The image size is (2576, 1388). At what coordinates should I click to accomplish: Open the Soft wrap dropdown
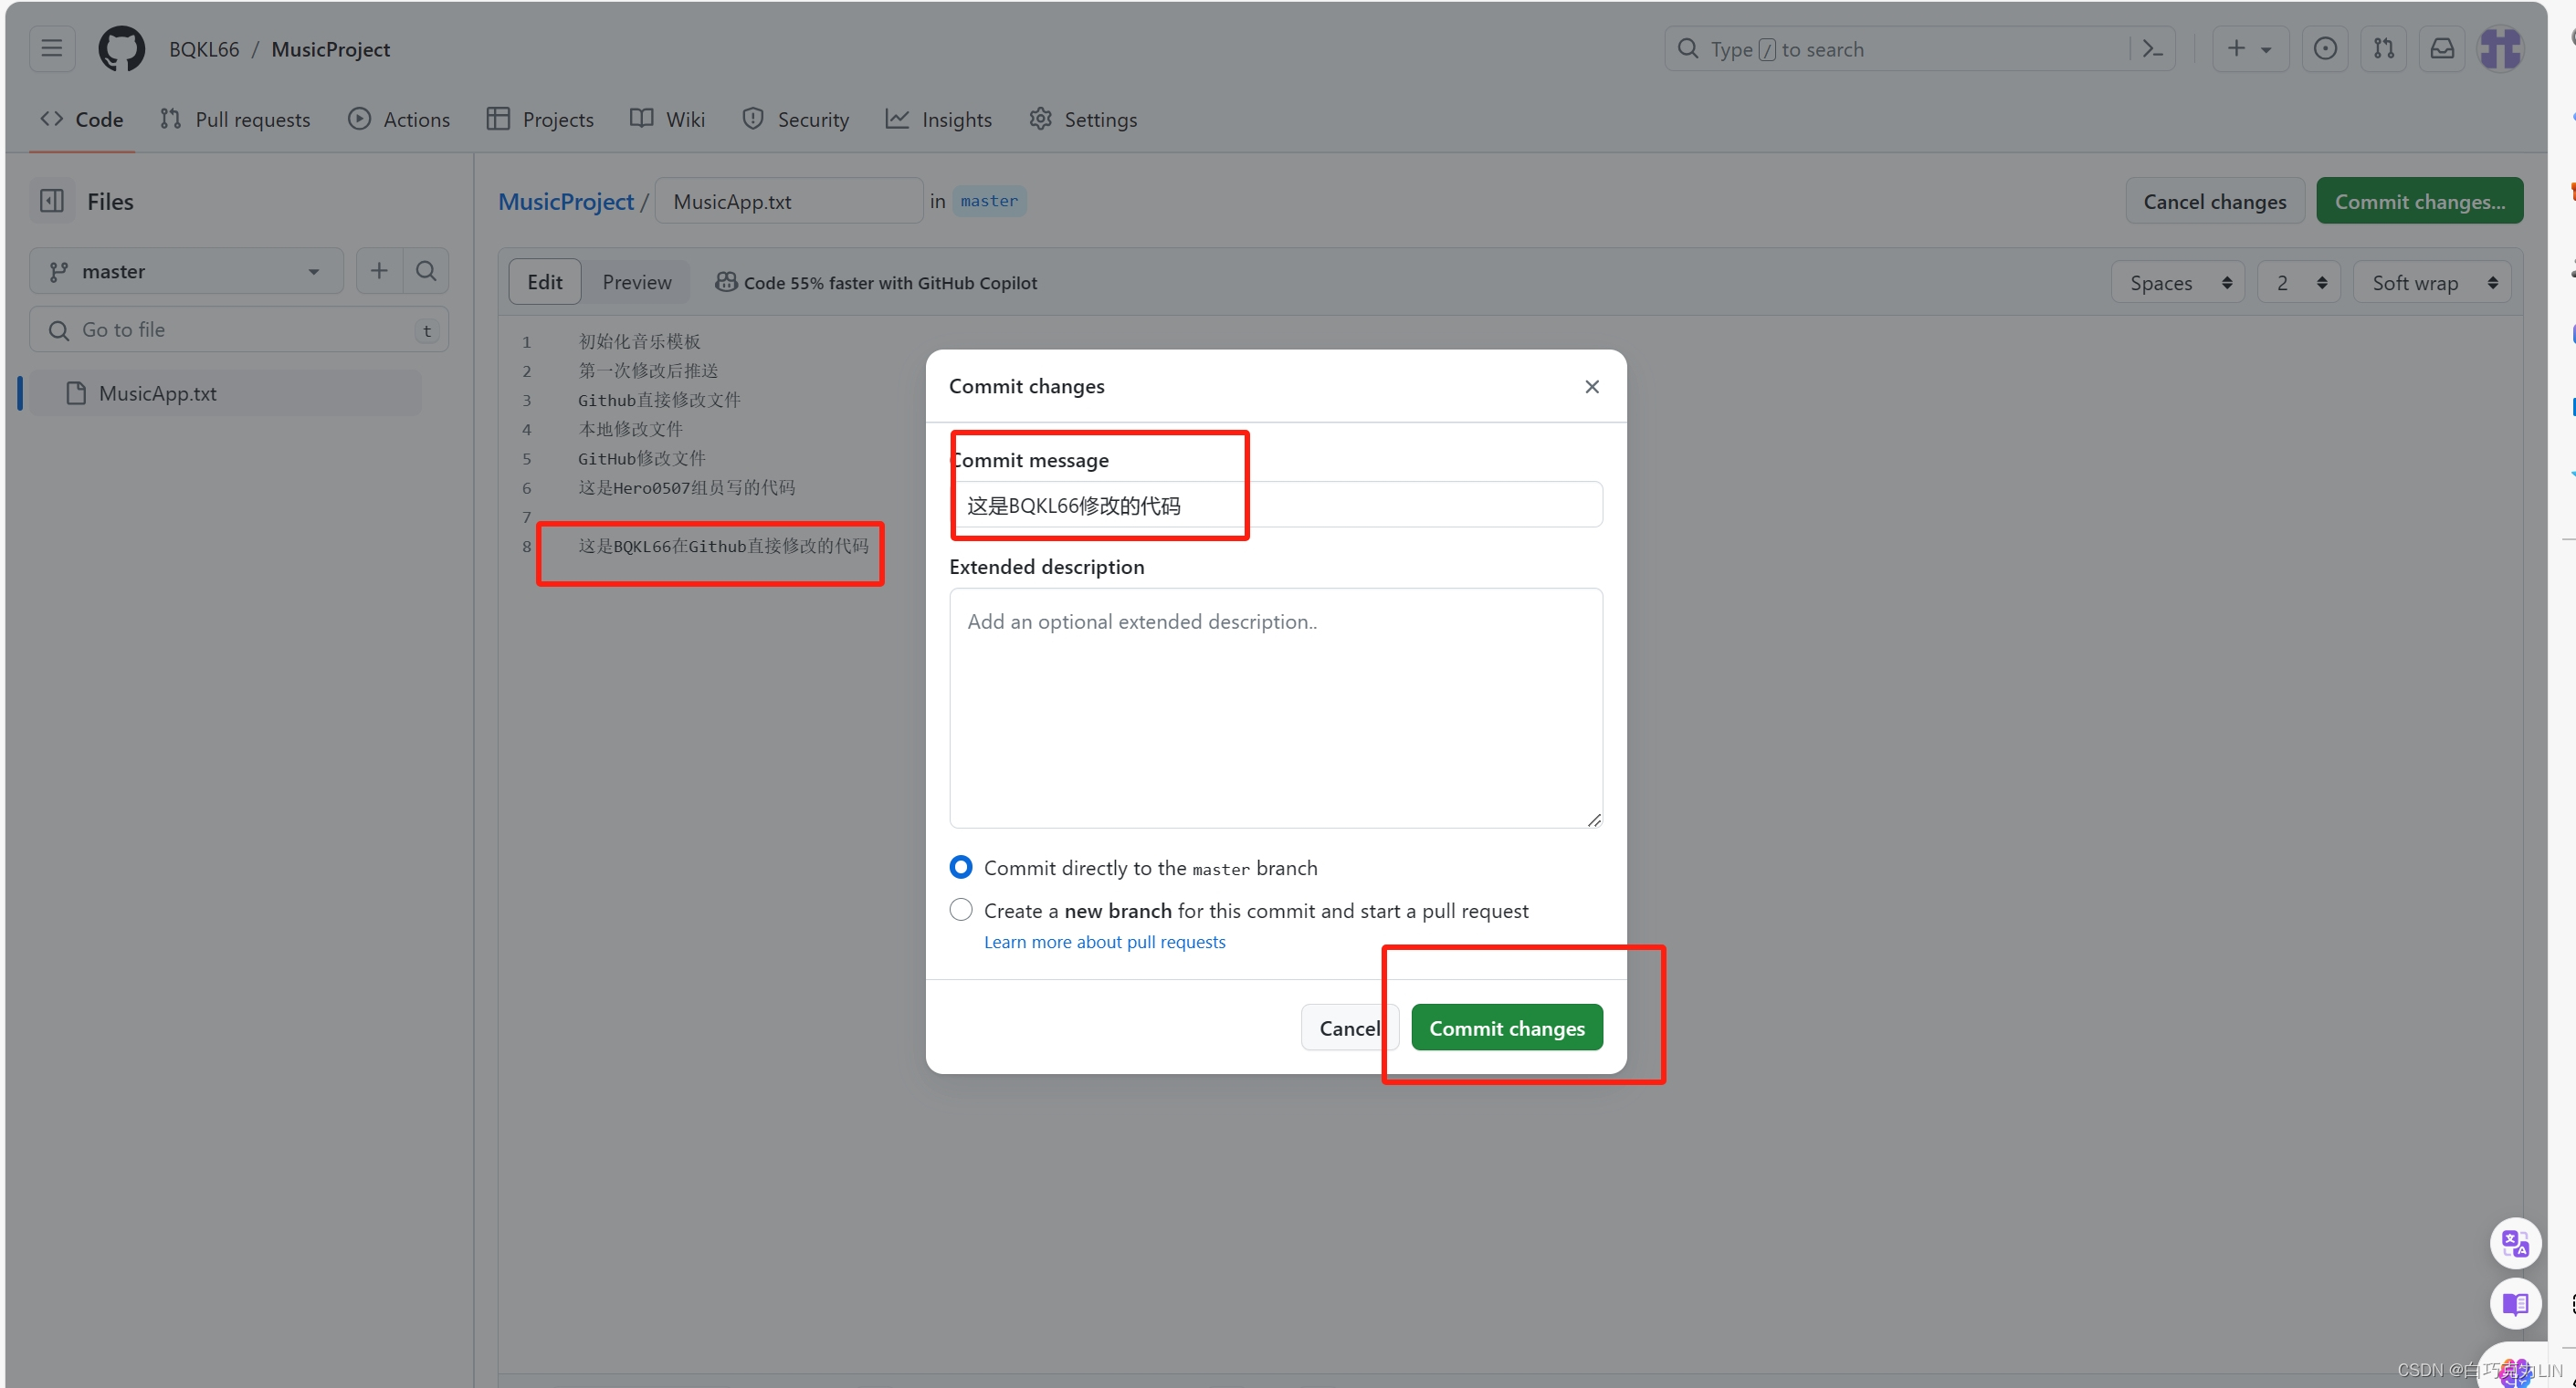pos(2432,283)
